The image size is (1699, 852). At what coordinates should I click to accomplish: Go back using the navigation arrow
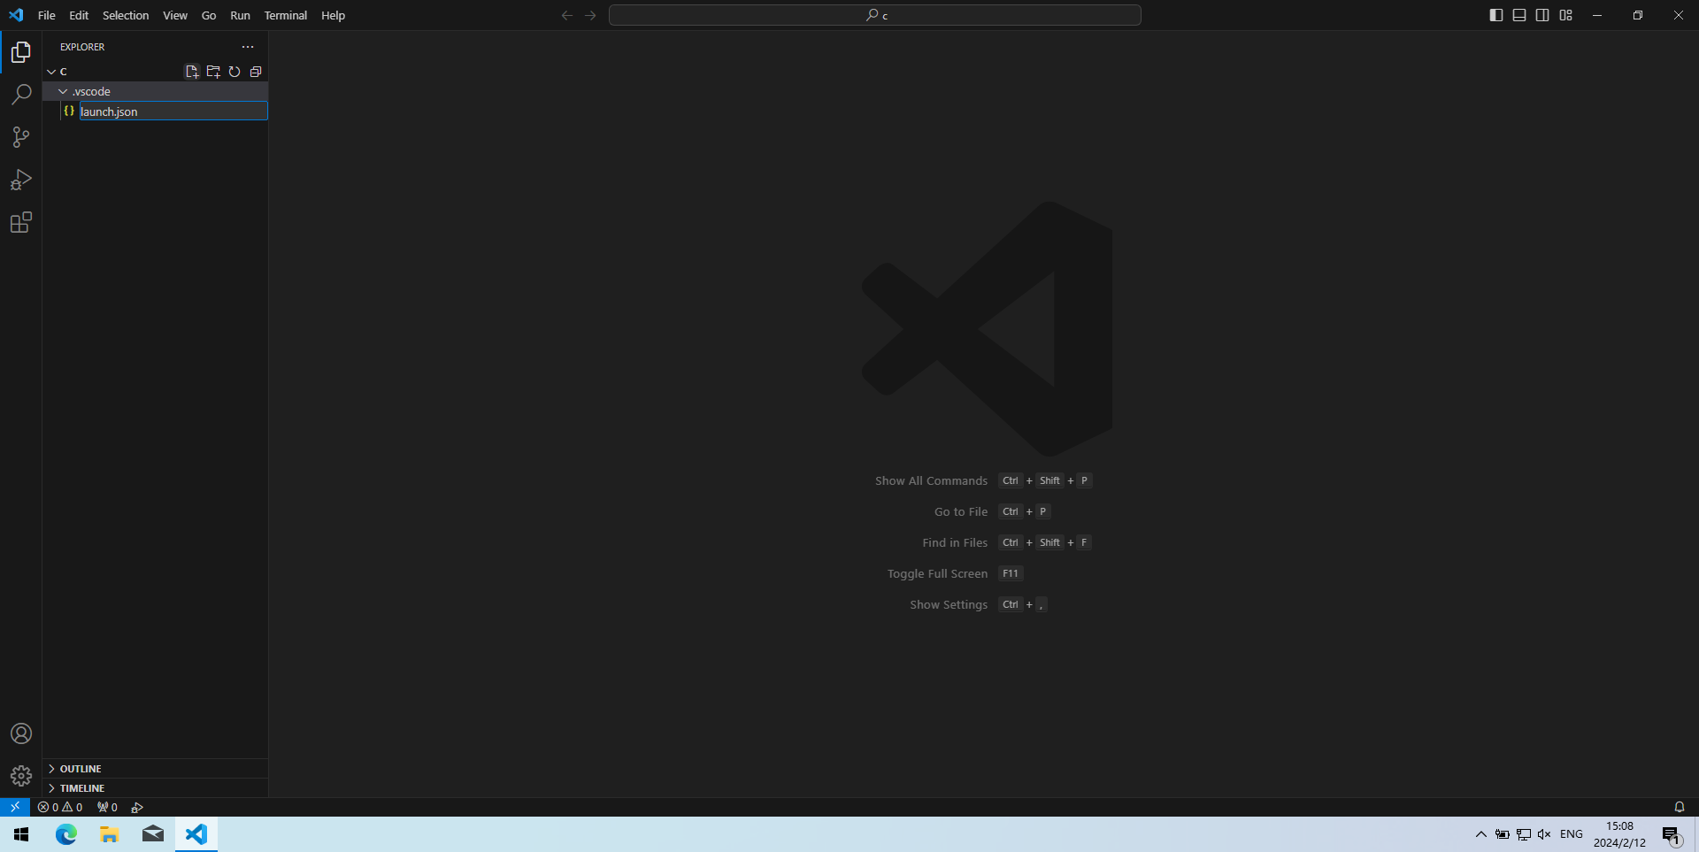[567, 15]
